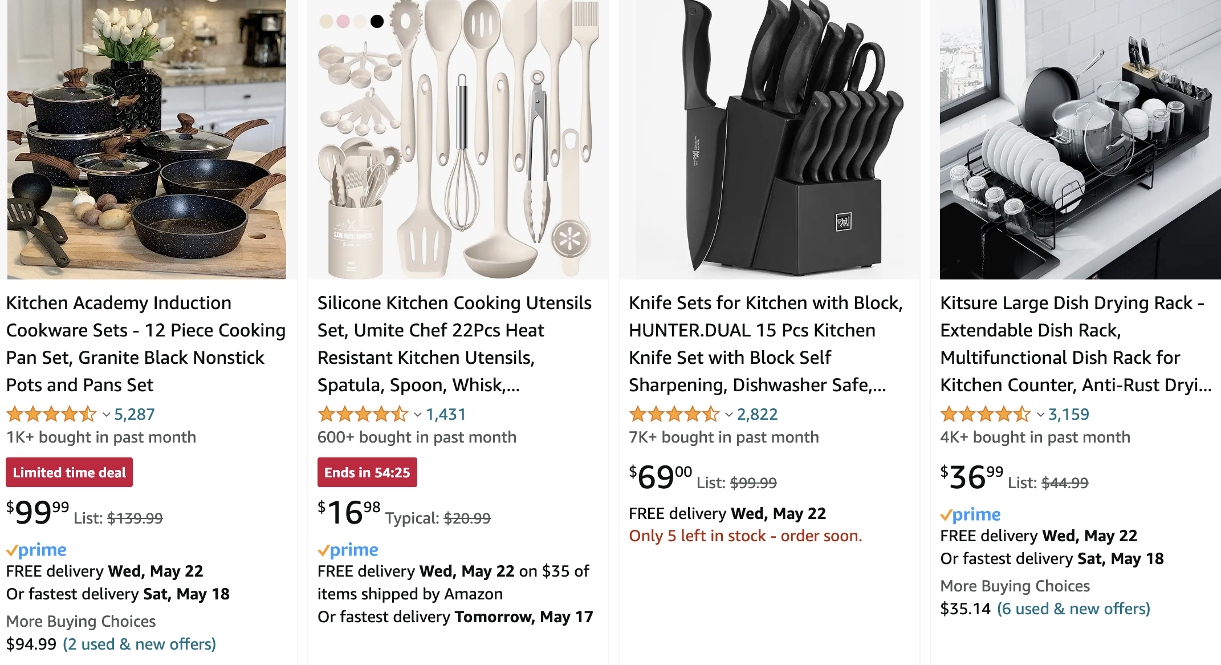Click the "Ends in 54:25" deal badge
1221x665 pixels.
pos(367,472)
